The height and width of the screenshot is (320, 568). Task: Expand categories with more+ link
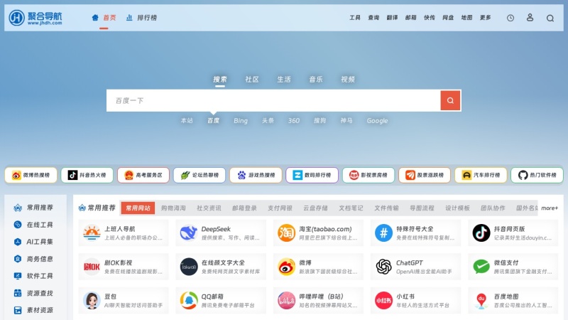pos(550,208)
